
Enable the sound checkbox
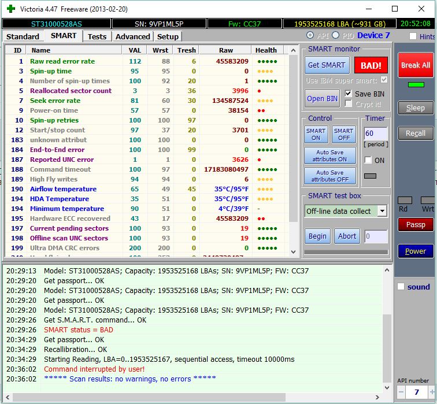pos(401,287)
